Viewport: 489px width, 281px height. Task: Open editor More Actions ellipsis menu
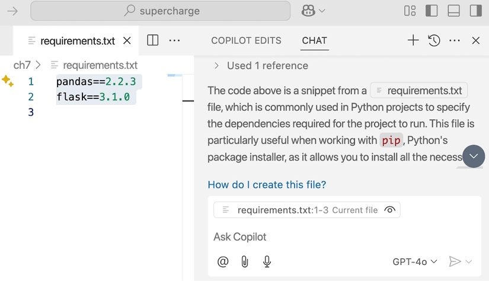pos(174,40)
